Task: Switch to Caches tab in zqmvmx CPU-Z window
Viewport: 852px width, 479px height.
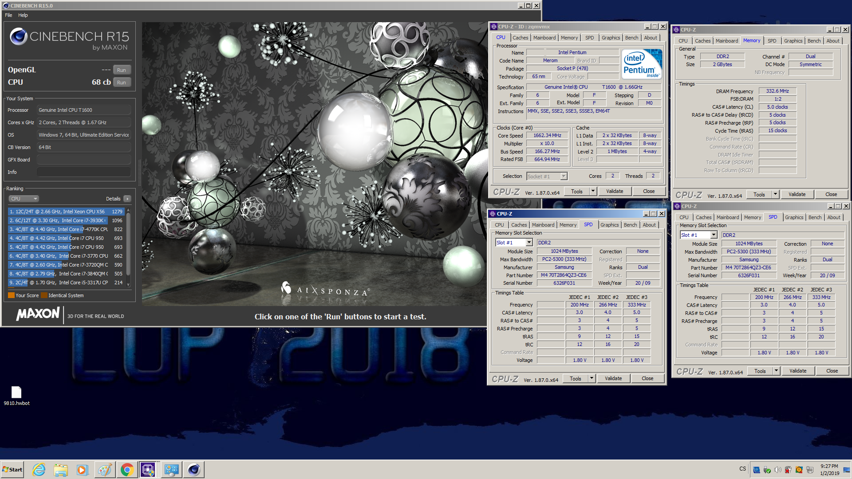Action: 520,38
